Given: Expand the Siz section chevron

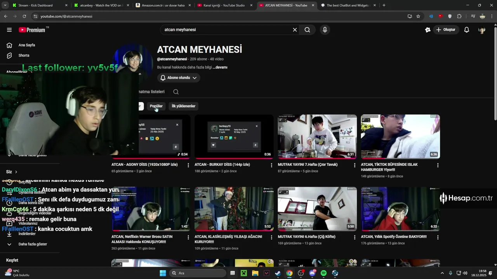Looking at the screenshot, I should click(16, 172).
